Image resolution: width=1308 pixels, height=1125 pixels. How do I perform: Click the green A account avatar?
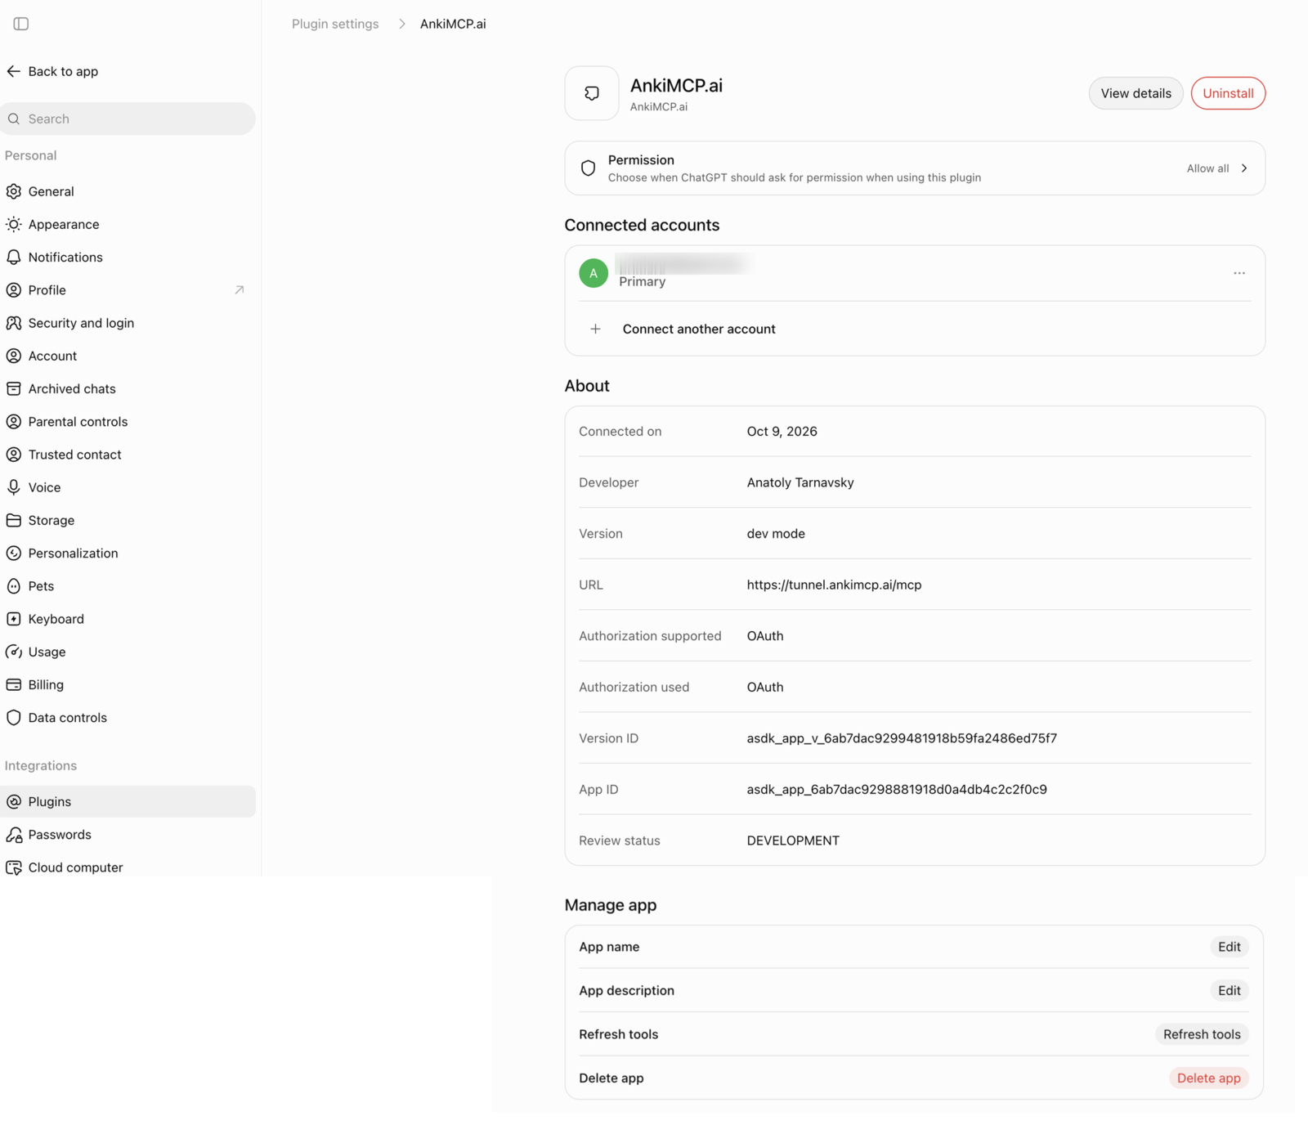(594, 273)
